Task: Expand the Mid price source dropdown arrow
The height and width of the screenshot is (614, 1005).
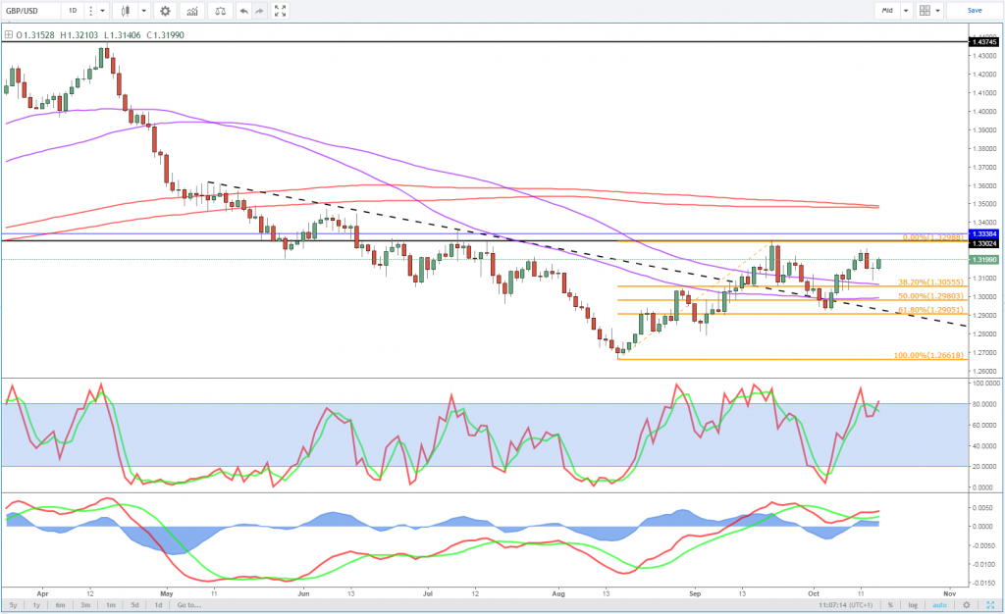Action: (x=906, y=10)
